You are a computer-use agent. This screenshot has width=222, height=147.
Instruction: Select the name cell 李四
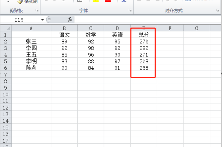(31, 48)
